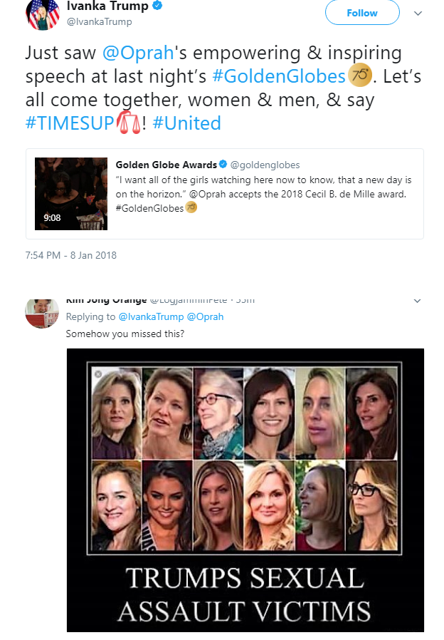Open the #United hashtag
Image resolution: width=444 pixels, height=640 pixels.
pos(187,123)
